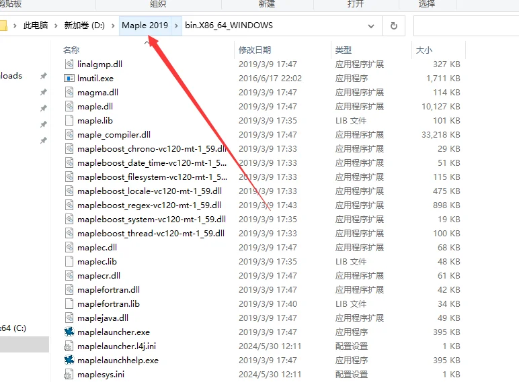Expand the chevron after Maple 2019
The height and width of the screenshot is (382, 519).
pyautogui.click(x=177, y=26)
